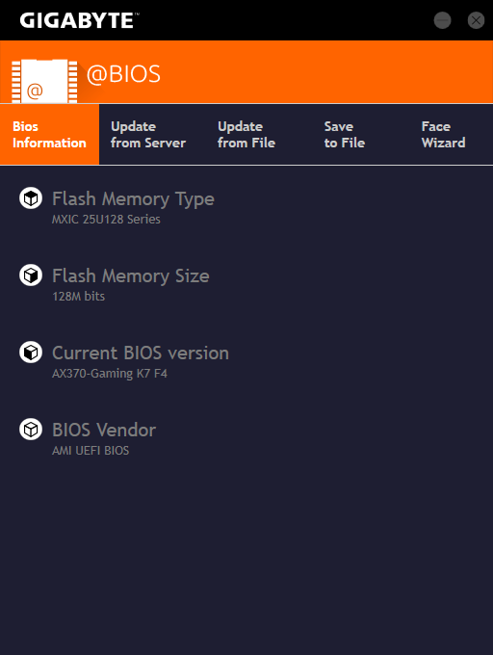Image resolution: width=493 pixels, height=655 pixels.
Task: Close the @BIOS window
Action: [476, 20]
